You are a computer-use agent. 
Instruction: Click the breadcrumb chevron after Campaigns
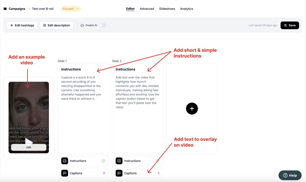29,9
